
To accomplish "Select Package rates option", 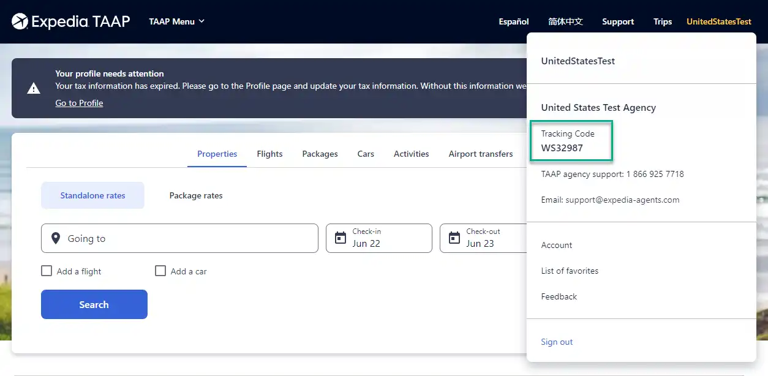I will click(x=196, y=195).
